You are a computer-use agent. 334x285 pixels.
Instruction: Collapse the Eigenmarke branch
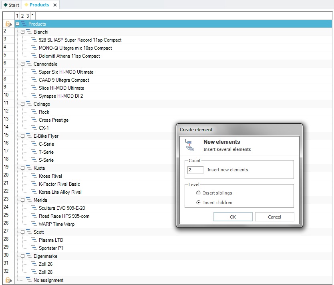(x=22, y=256)
